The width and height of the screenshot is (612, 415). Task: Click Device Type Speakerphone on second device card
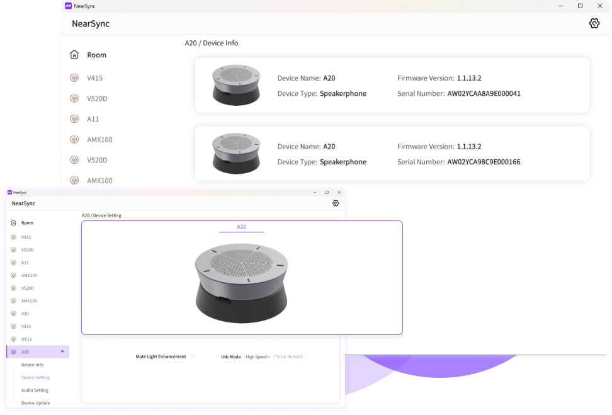click(322, 162)
